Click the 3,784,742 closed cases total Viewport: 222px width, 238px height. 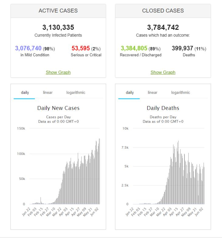click(x=163, y=27)
